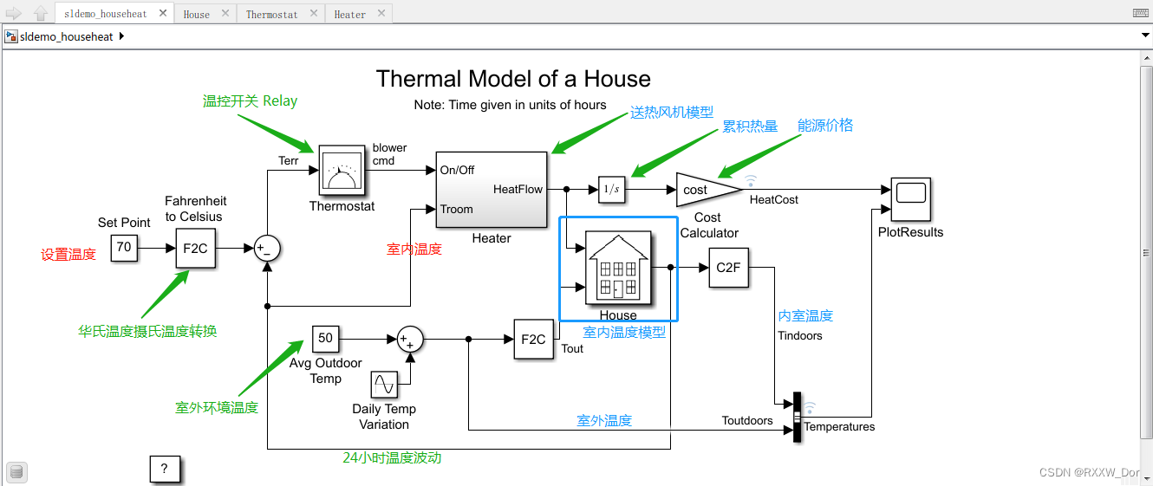Select the Avg Outdoor Temp block 50

pos(325,338)
